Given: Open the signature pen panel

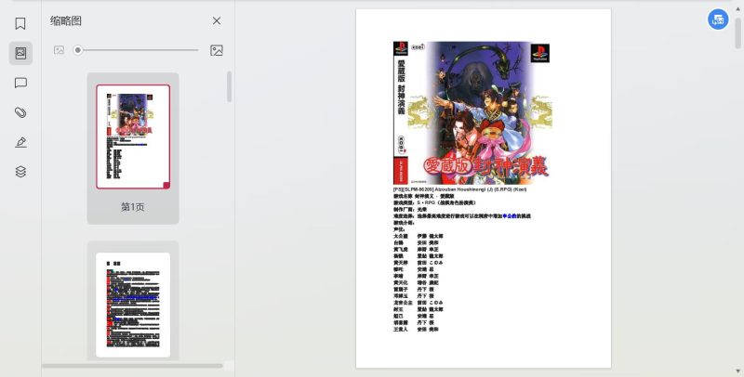Looking at the screenshot, I should 20,142.
